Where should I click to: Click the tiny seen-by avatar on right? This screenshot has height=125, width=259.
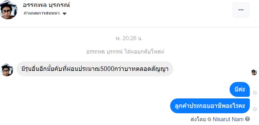pos(254,72)
